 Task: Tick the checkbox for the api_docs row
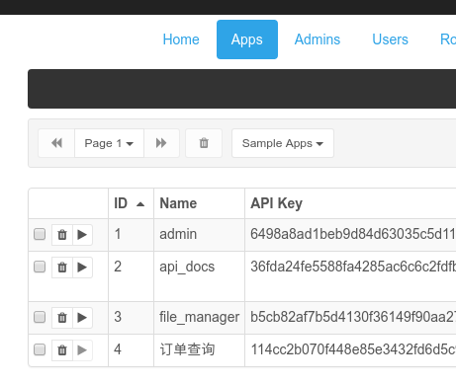(x=40, y=267)
